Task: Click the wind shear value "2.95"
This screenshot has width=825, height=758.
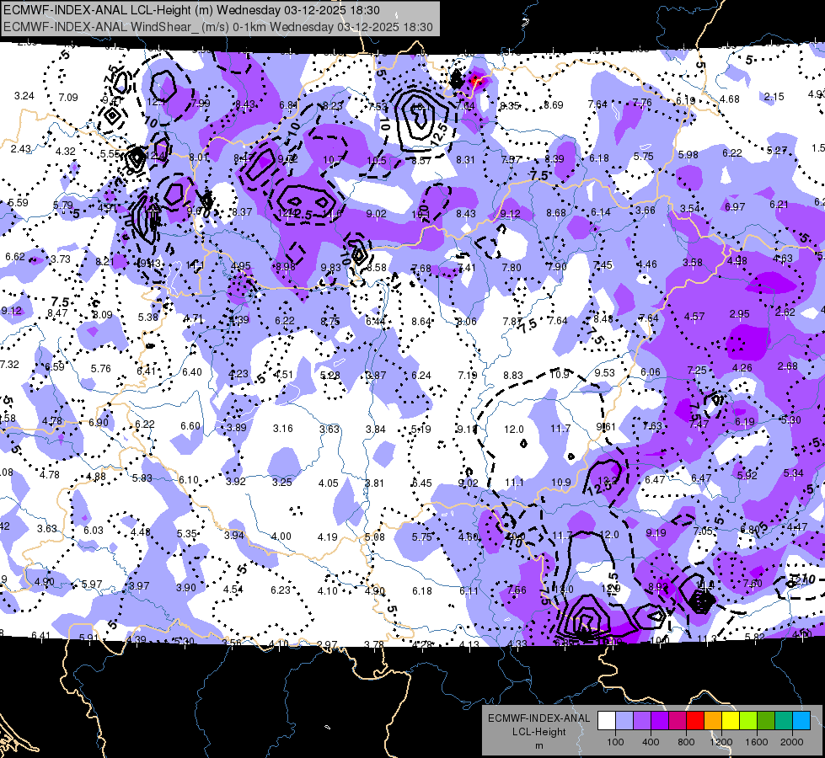Action: click(739, 314)
